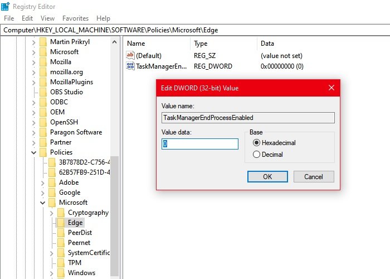Collapse the Policies key
The width and height of the screenshot is (390, 279).
[x=34, y=152]
